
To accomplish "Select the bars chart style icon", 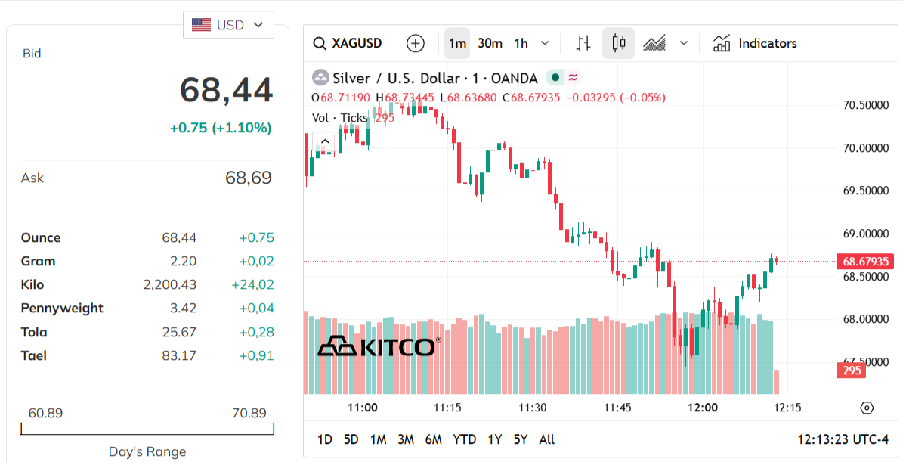I will point(583,43).
